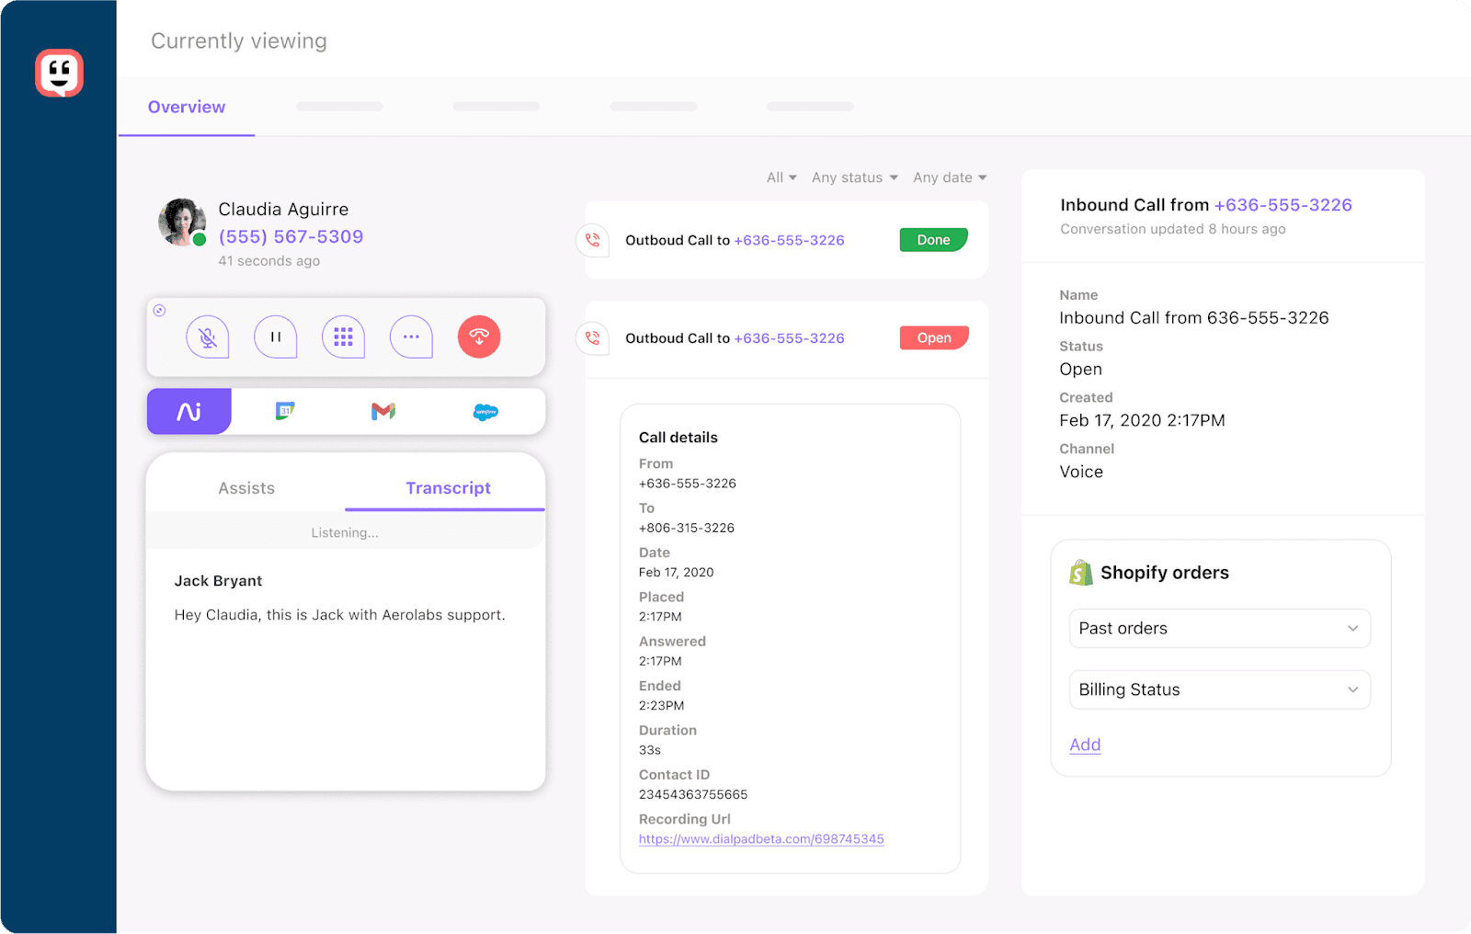Viewport: 1471px width, 934px height.
Task: Select the Transcript tab
Action: point(448,488)
